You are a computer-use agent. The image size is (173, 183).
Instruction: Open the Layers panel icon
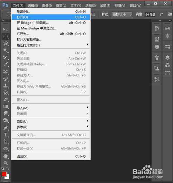167,57
